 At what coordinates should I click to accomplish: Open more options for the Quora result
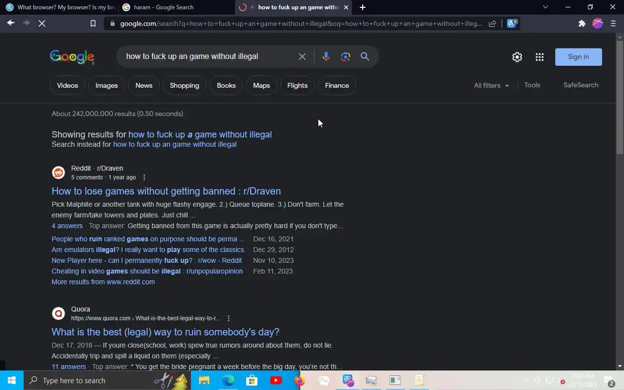point(228,318)
